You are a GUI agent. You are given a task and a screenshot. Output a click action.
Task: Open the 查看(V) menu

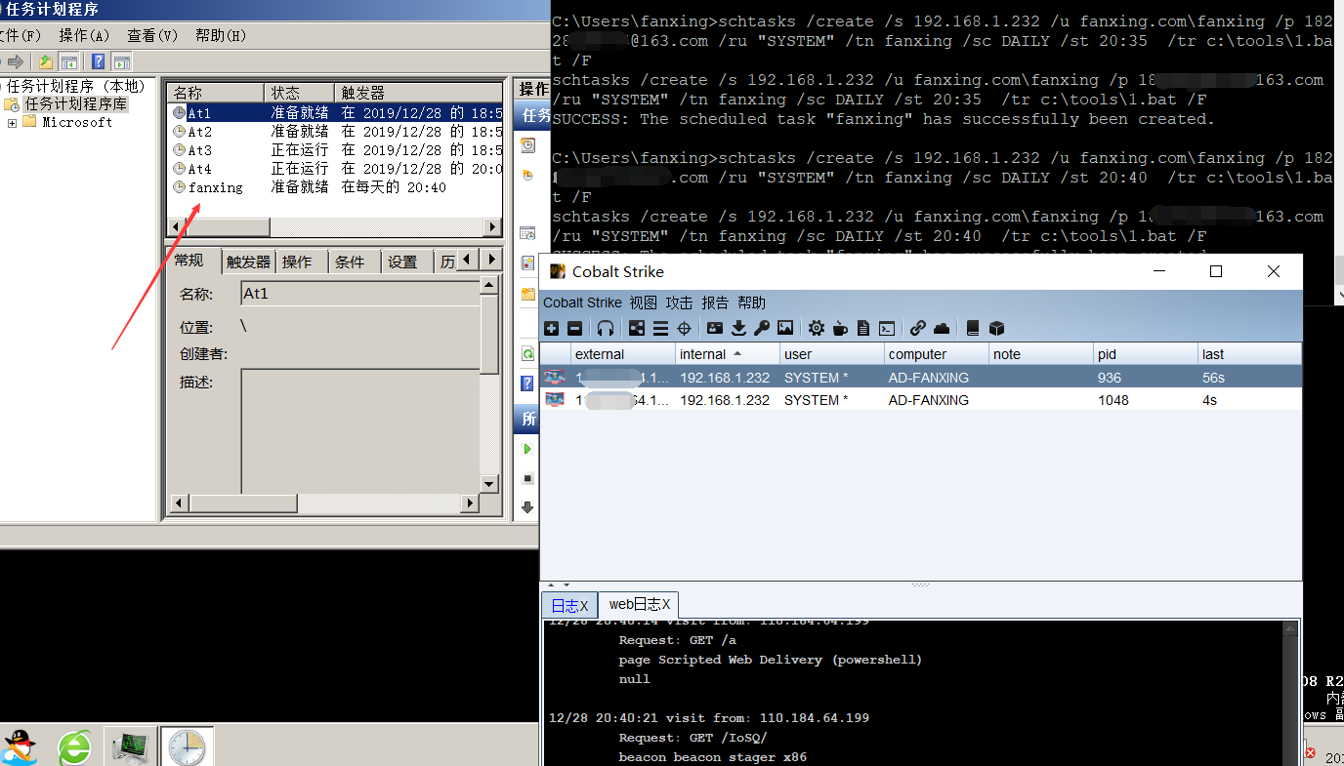tap(152, 35)
